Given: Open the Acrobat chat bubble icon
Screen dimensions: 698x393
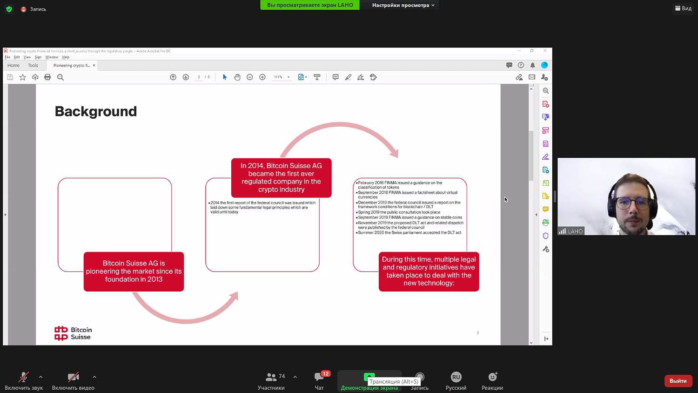Looking at the screenshot, I should [509, 65].
